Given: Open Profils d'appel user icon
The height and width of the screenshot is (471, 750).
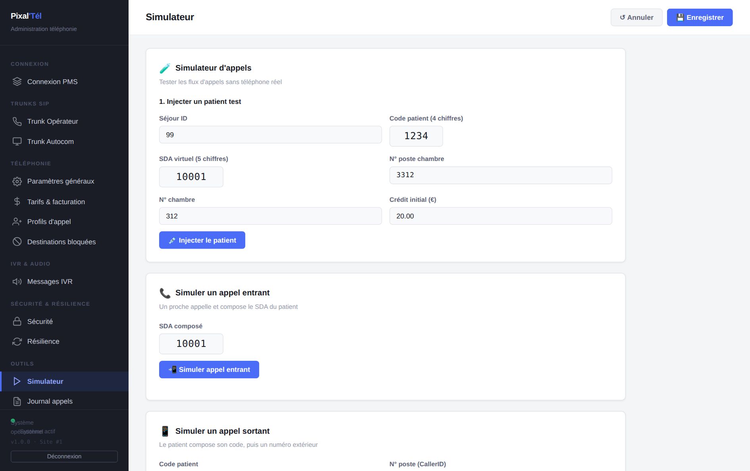Looking at the screenshot, I should click(x=17, y=222).
